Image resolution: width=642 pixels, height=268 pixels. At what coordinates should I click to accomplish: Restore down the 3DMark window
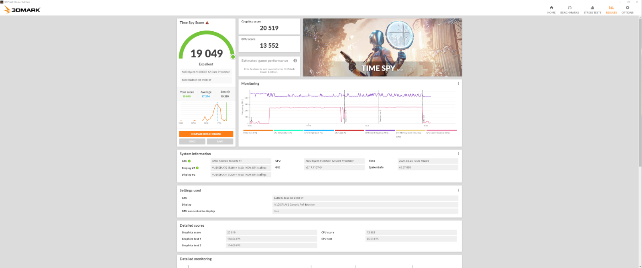[628, 2]
